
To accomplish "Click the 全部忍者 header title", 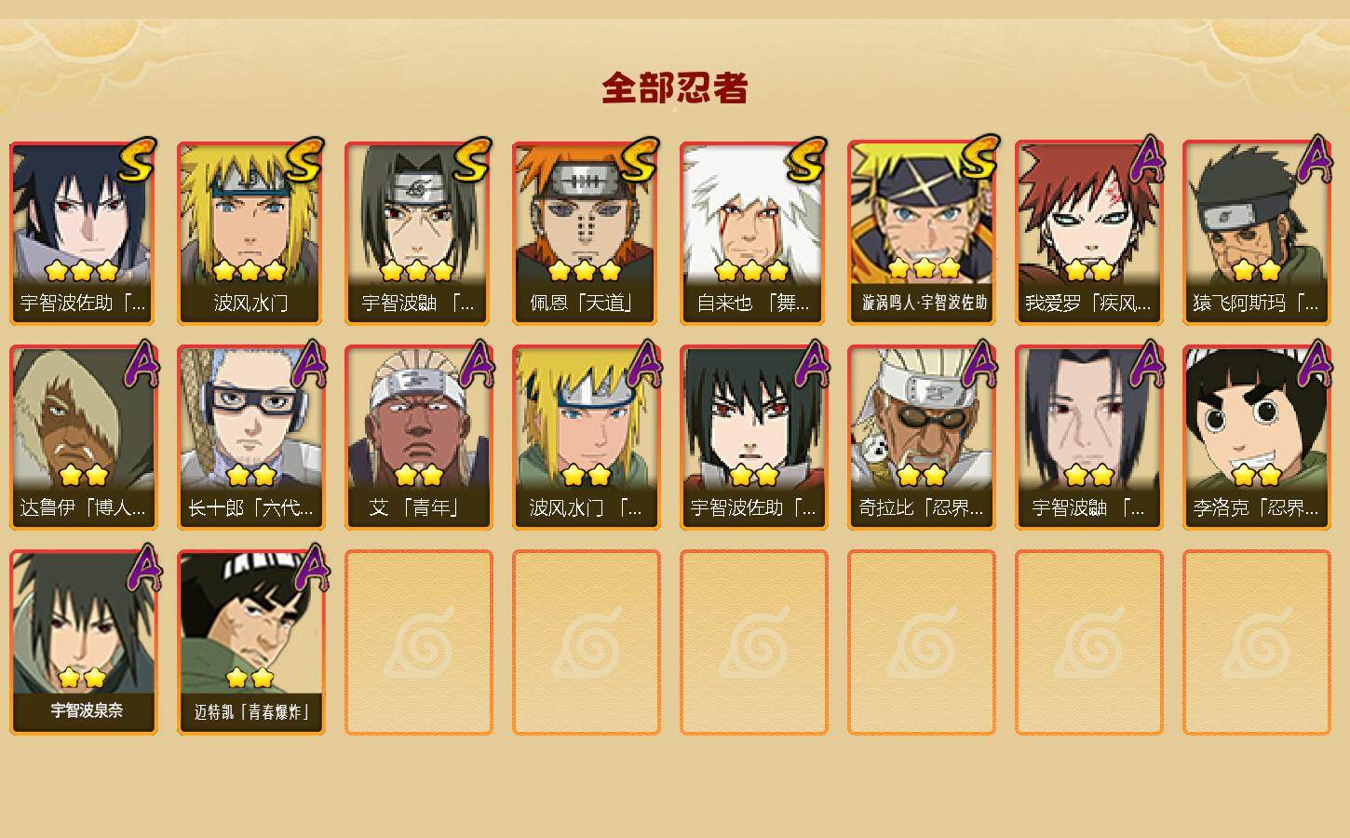I will [675, 88].
